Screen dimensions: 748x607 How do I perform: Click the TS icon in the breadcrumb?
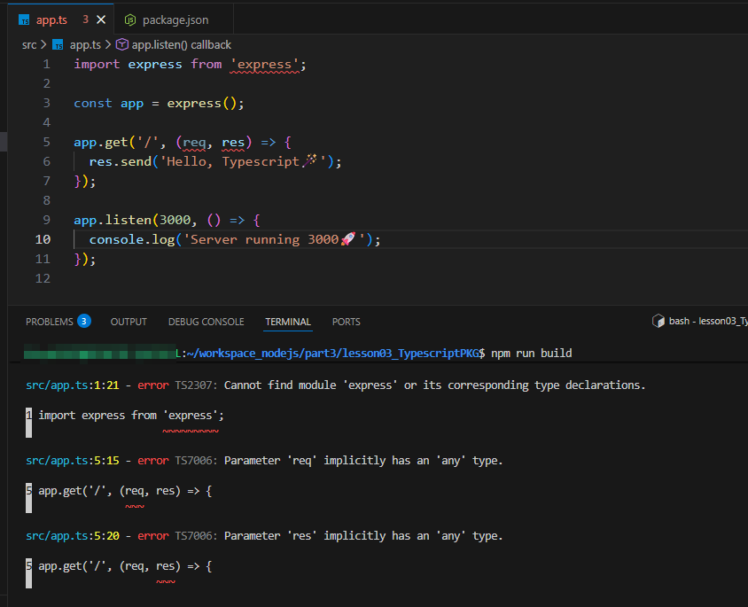(x=58, y=45)
